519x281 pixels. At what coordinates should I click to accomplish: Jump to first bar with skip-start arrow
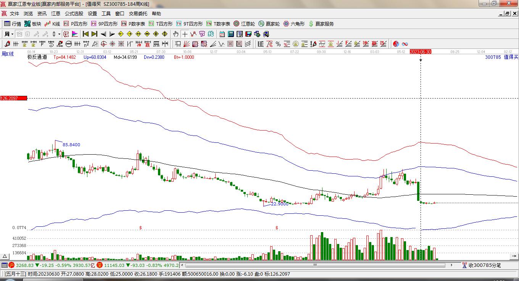85,34
